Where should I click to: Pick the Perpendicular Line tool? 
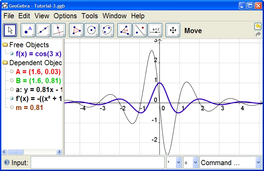[58, 30]
